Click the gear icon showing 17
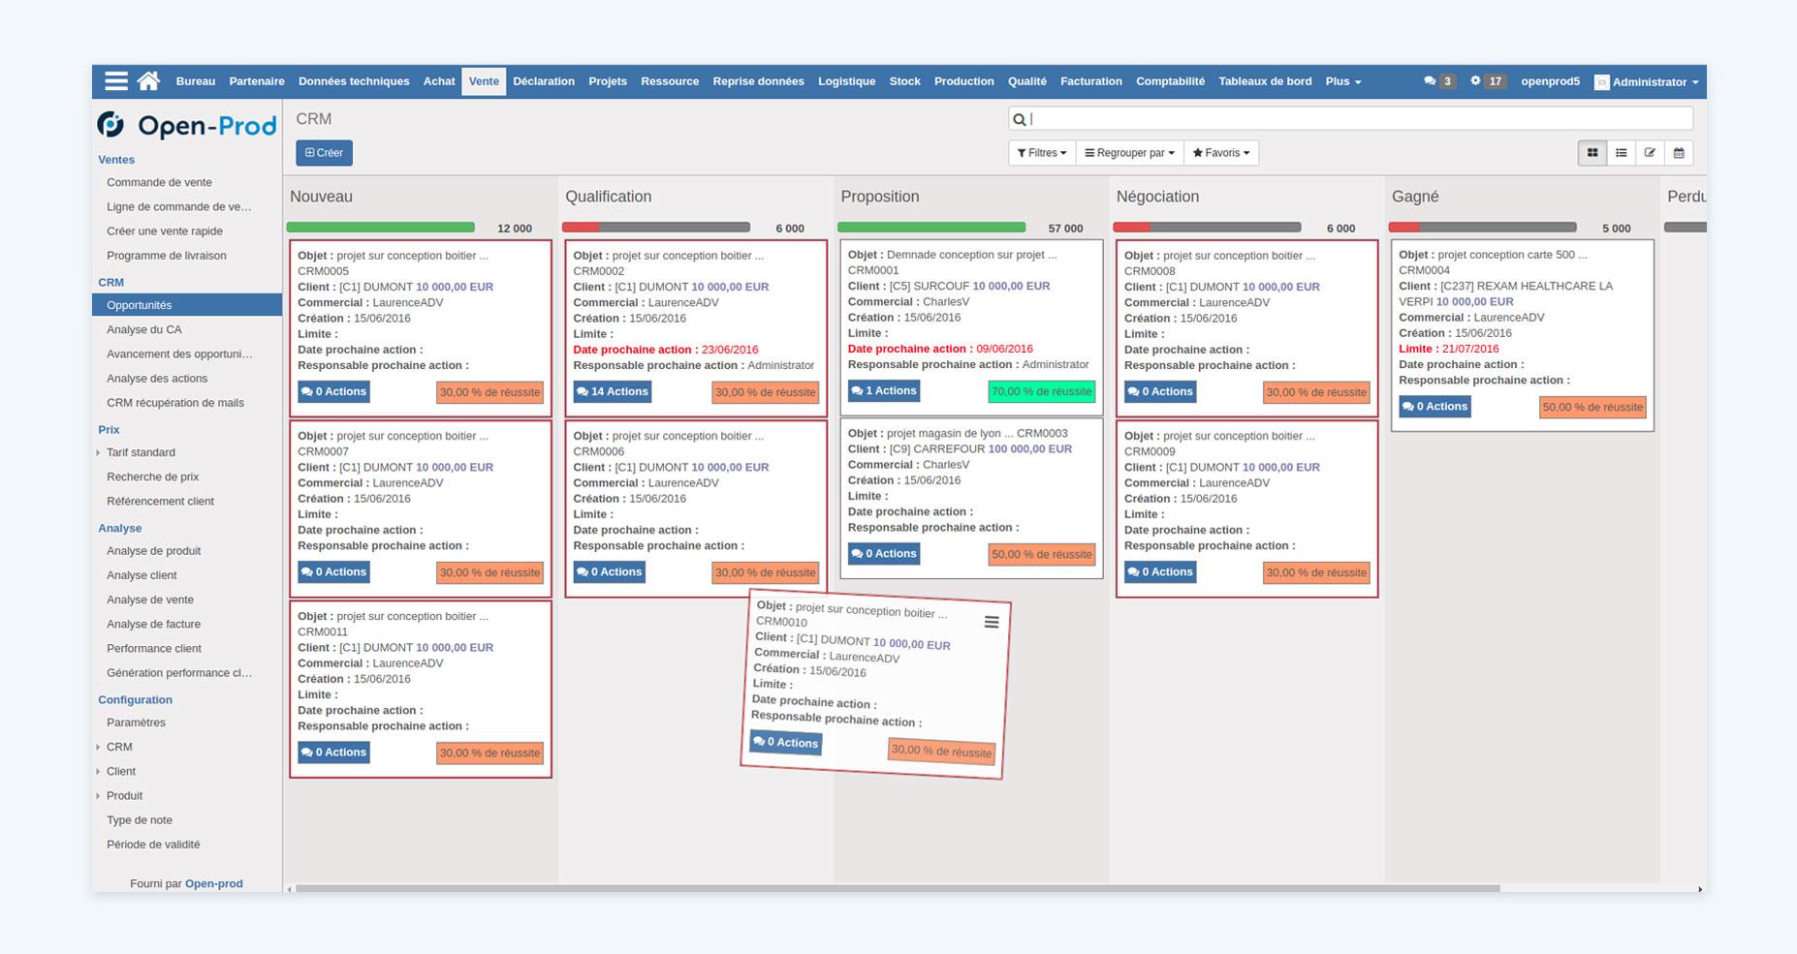This screenshot has height=954, width=1797. (x=1486, y=81)
